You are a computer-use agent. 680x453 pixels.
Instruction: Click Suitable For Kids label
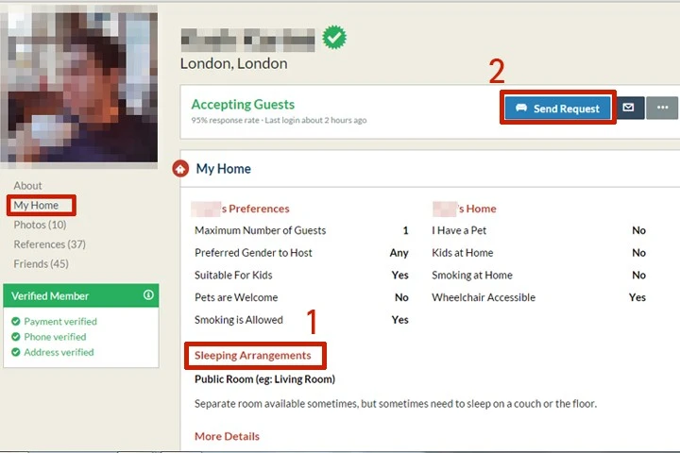[x=233, y=276]
